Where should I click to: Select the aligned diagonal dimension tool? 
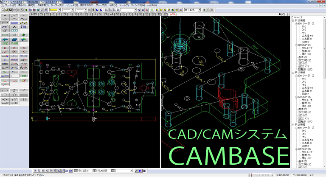pos(24,90)
